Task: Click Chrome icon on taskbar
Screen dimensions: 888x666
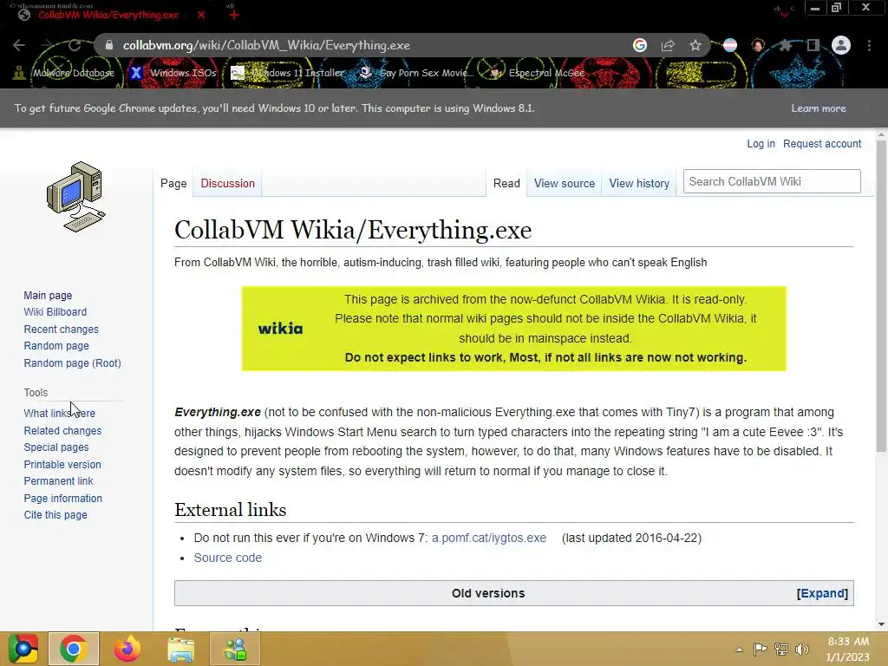Action: tap(74, 649)
